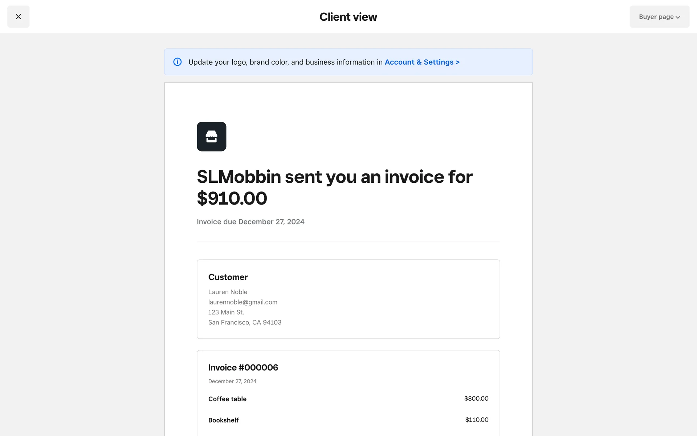The width and height of the screenshot is (697, 436).
Task: Open the Account & Settings link
Action: [422, 62]
